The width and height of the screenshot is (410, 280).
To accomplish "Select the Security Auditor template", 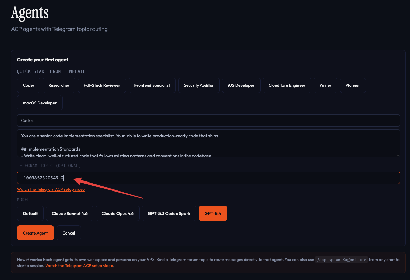I will click(x=199, y=85).
